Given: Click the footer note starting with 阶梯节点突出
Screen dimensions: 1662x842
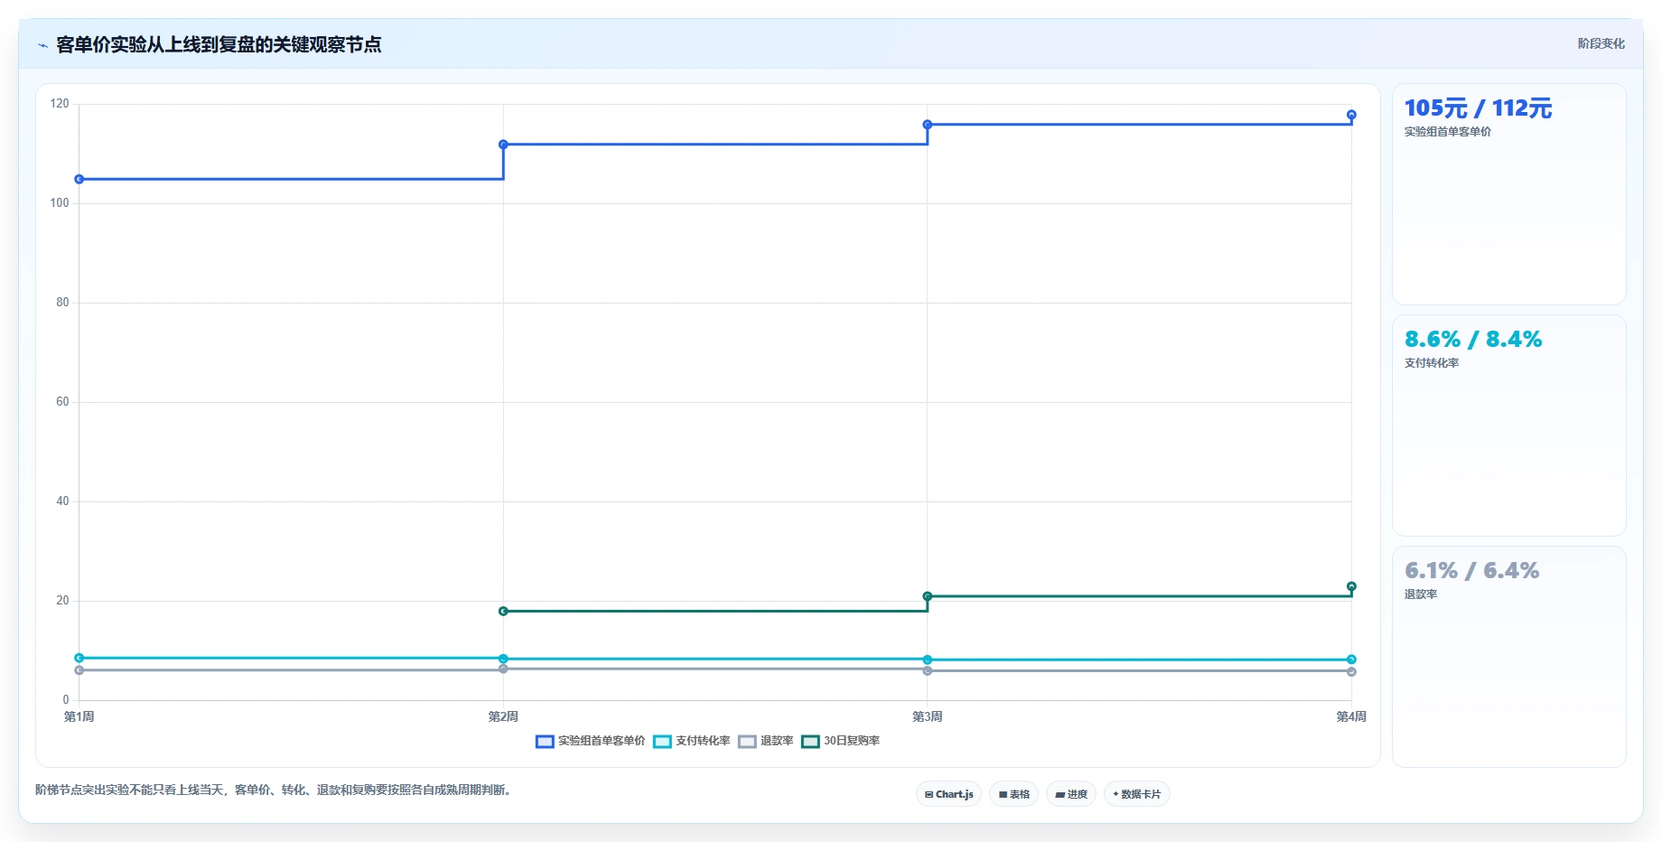Looking at the screenshot, I should tap(275, 790).
